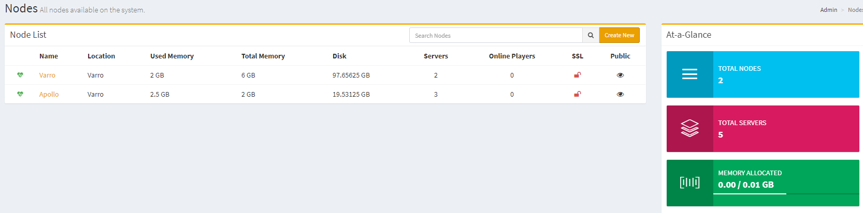The width and height of the screenshot is (863, 213).
Task: Click the heartbeat status icon for Apollo
Action: [20, 94]
